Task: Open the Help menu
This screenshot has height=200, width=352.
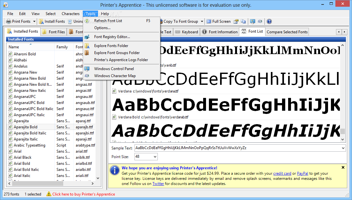Action: (105, 14)
